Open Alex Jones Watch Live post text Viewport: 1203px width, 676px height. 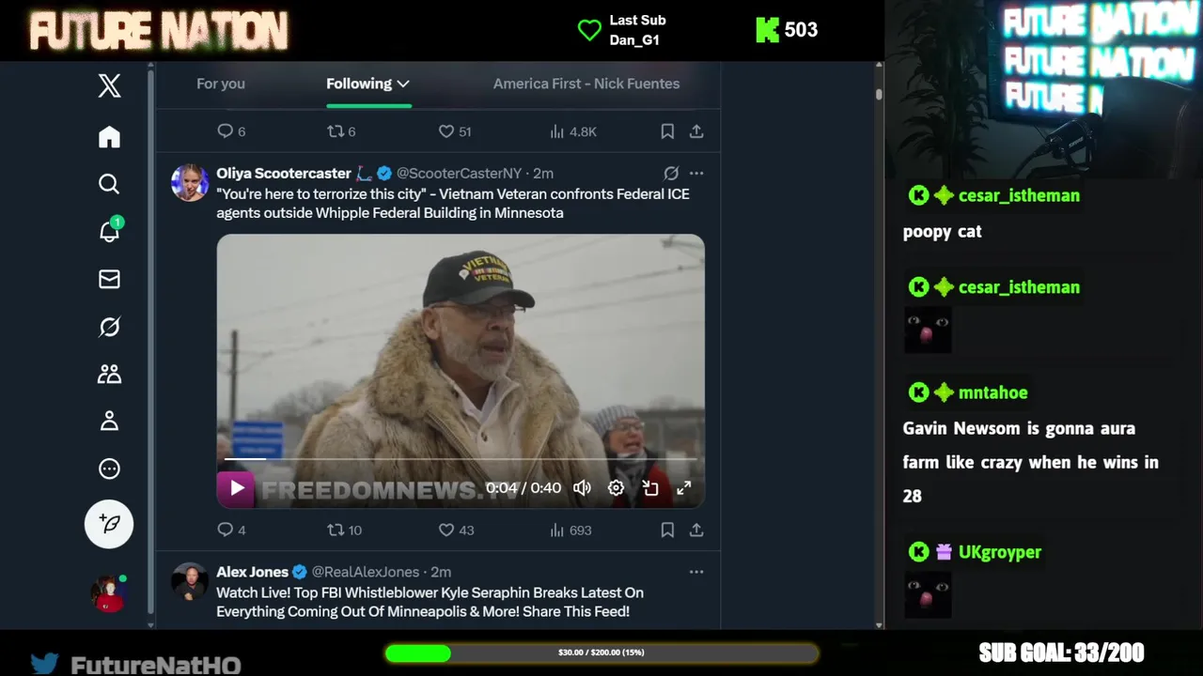click(x=430, y=602)
